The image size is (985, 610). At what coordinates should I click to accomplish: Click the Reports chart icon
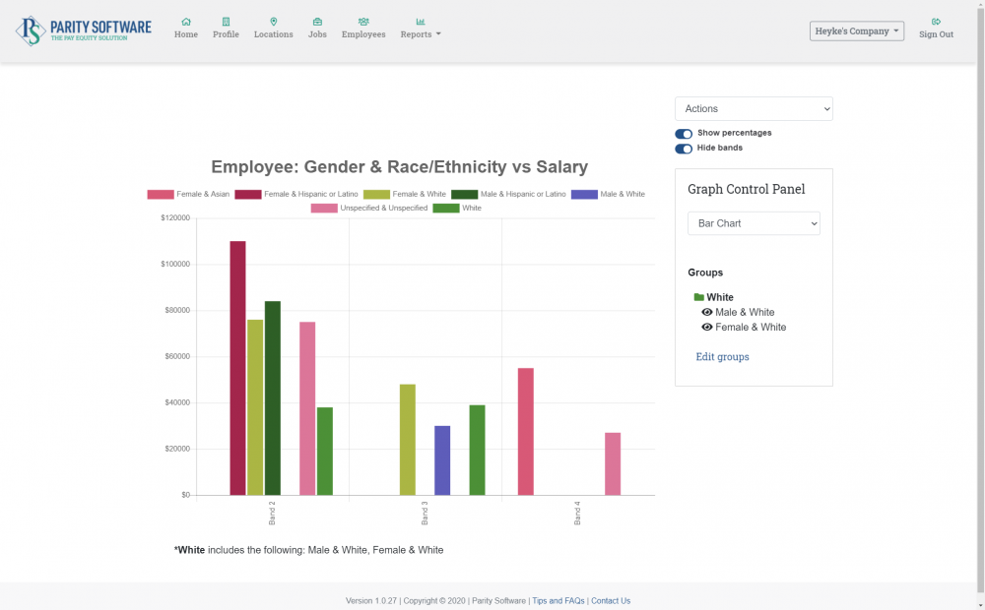(x=421, y=22)
